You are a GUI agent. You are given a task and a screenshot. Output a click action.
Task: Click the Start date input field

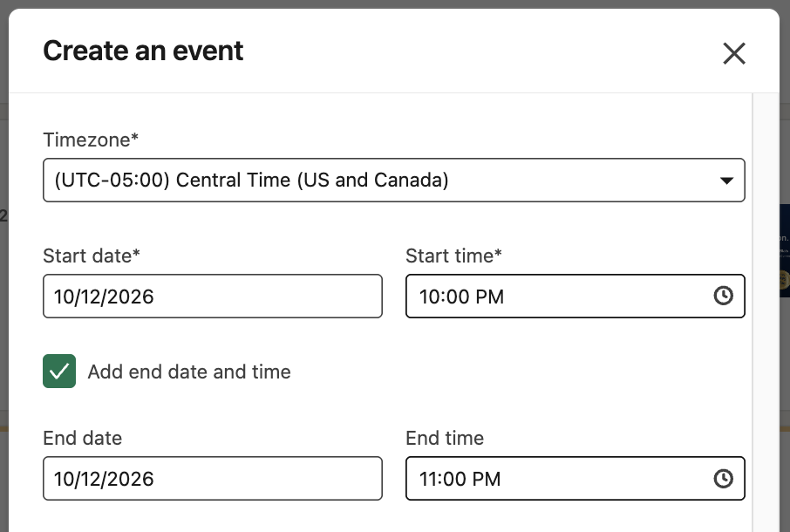212,297
